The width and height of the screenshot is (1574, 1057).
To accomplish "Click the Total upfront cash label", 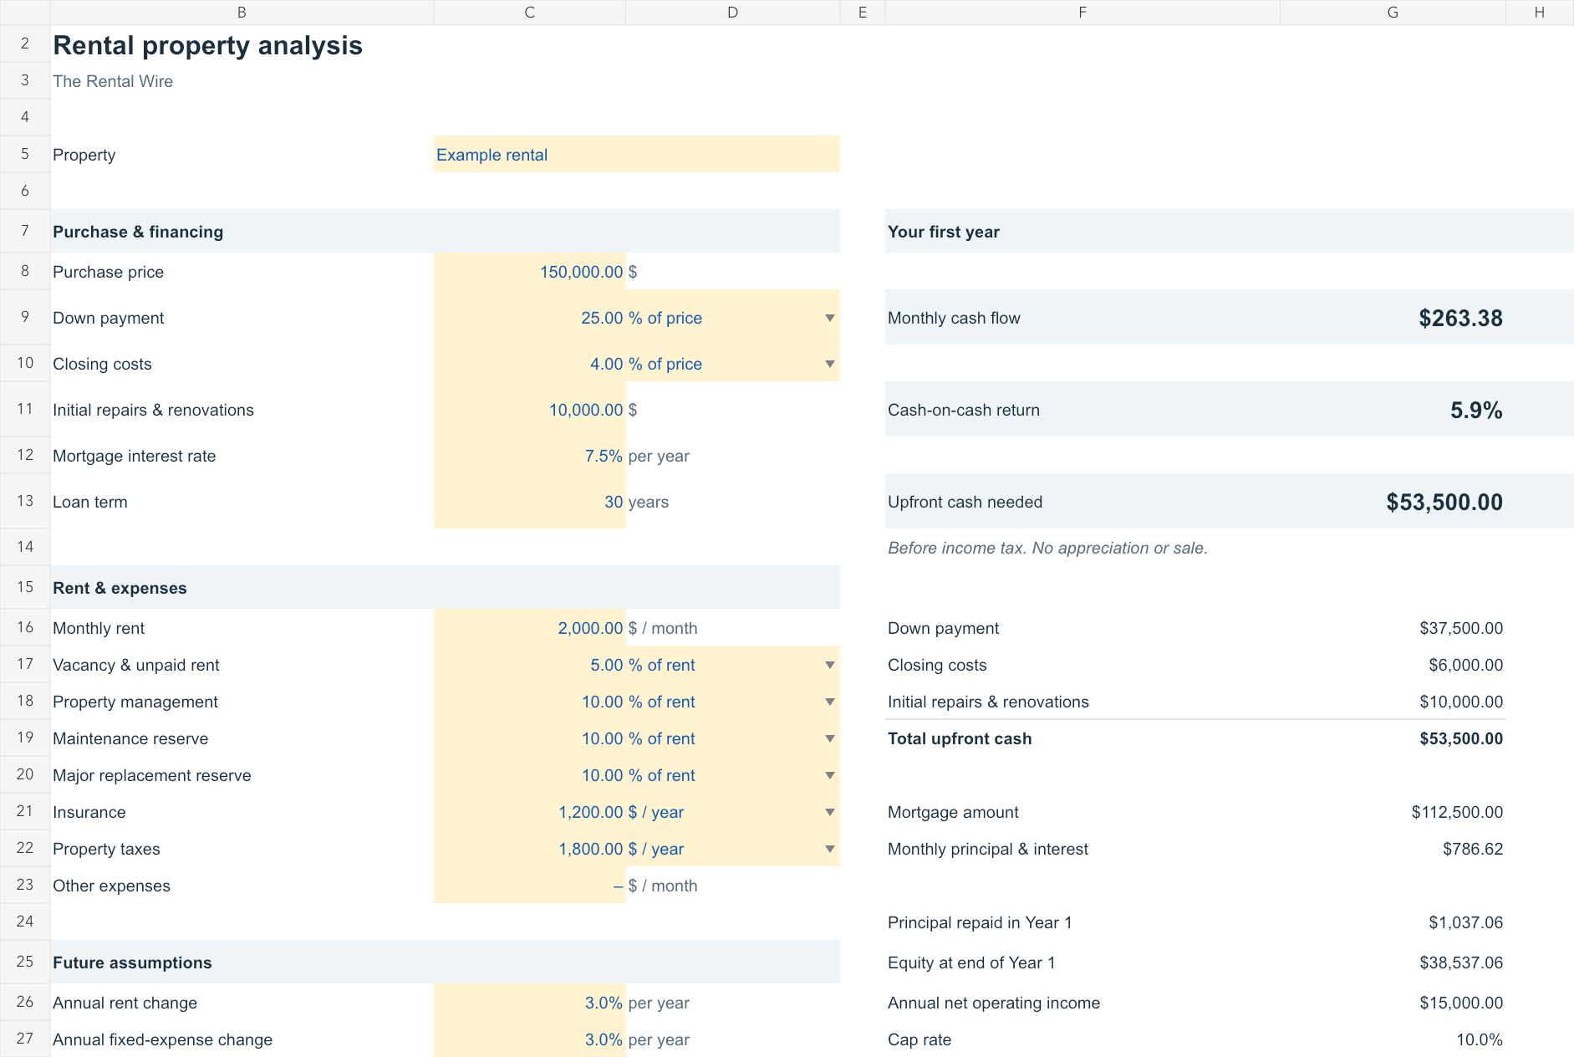I will [960, 738].
